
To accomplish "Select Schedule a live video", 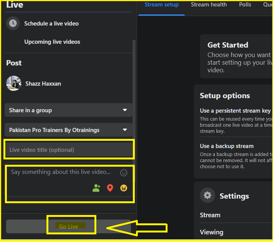I will click(x=51, y=24).
